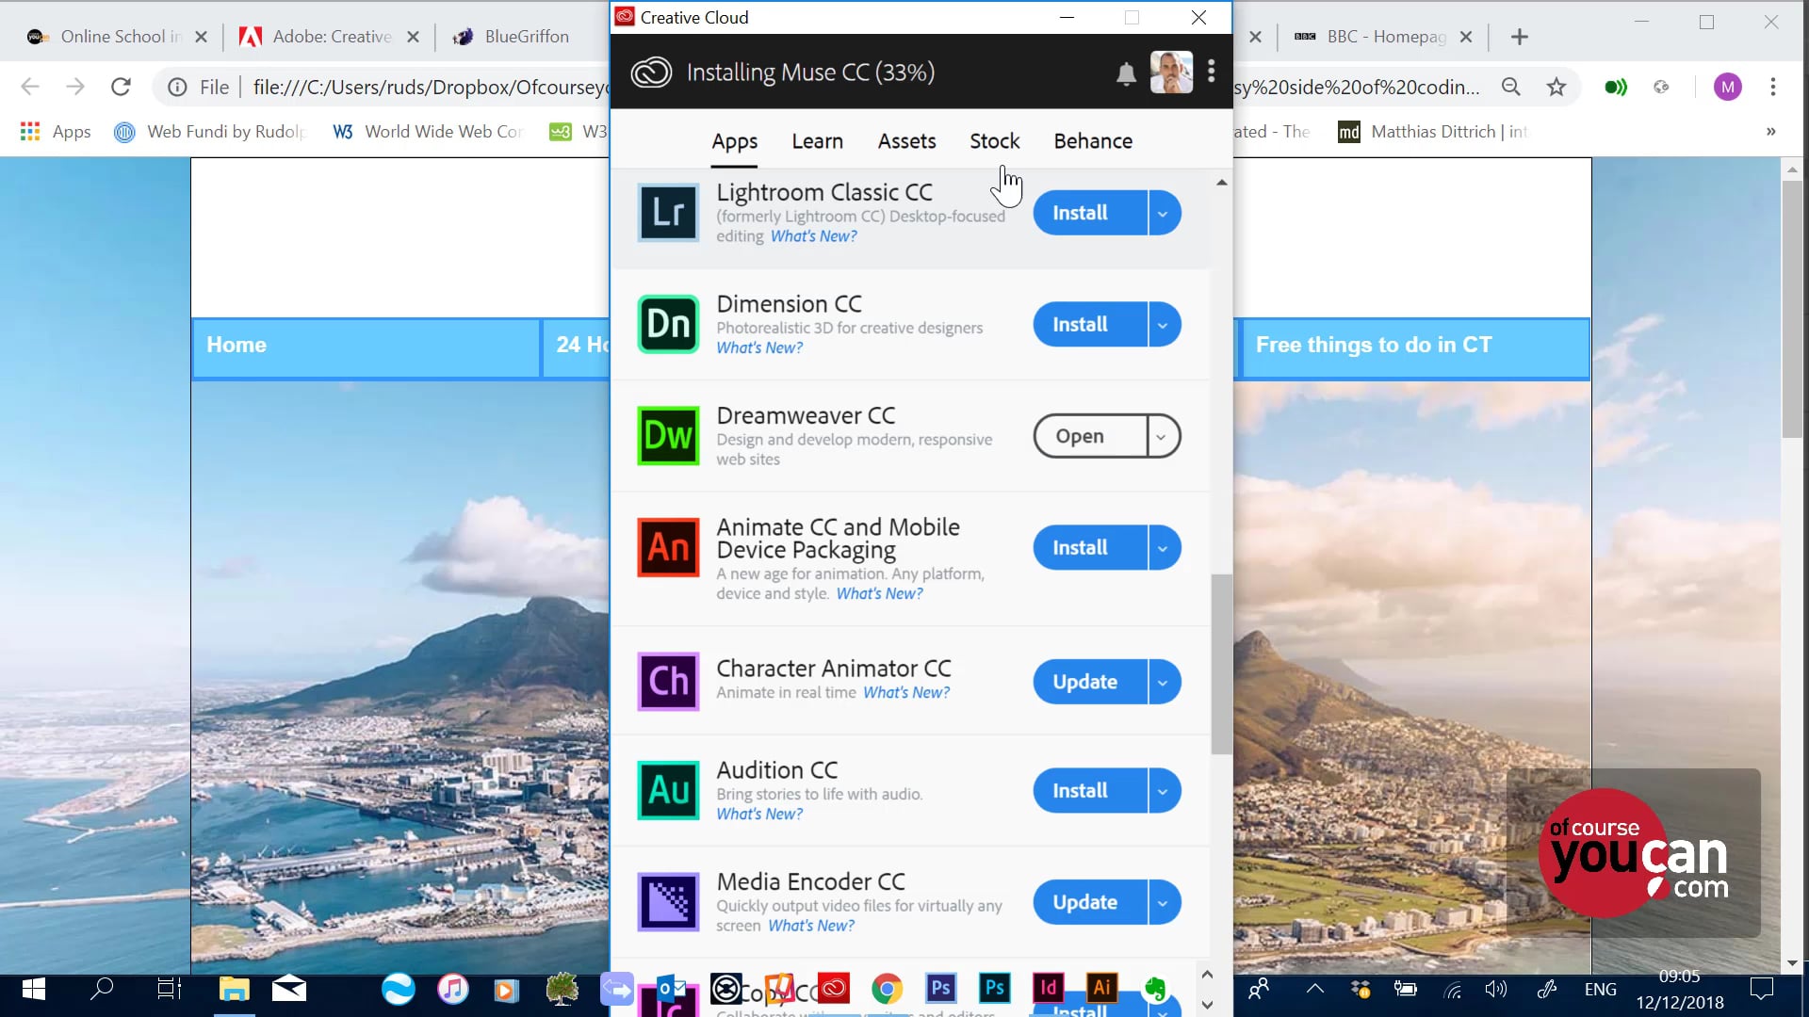Click the browser zoom magnifier icon
Screen dimensions: 1809x1017
pyautogui.click(x=1511, y=87)
